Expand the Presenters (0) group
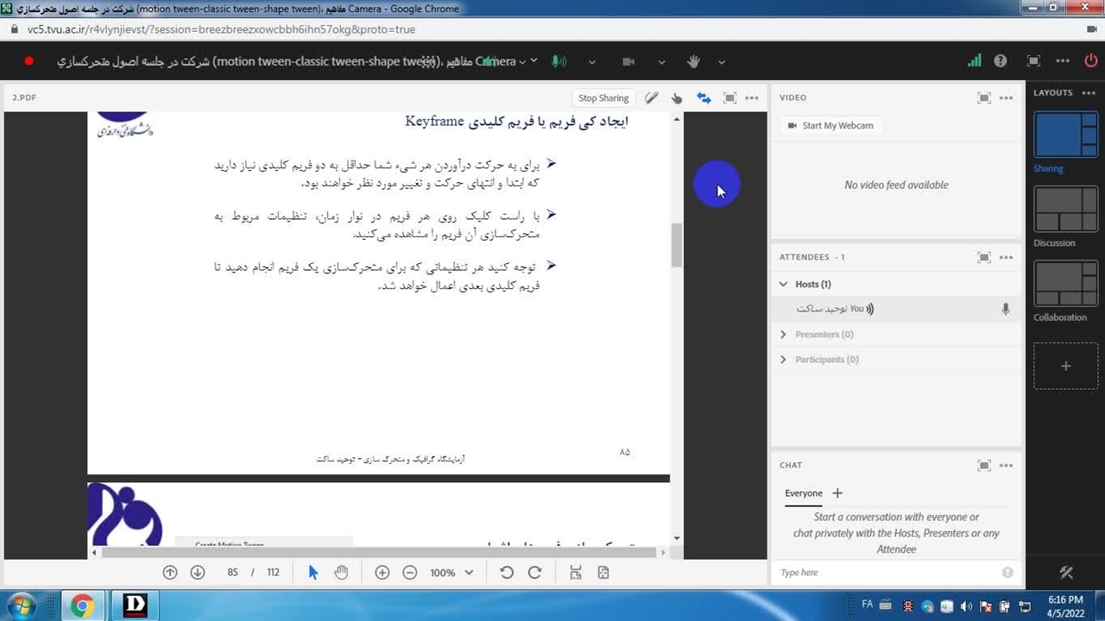Viewport: 1105px width, 621px height. coord(784,335)
